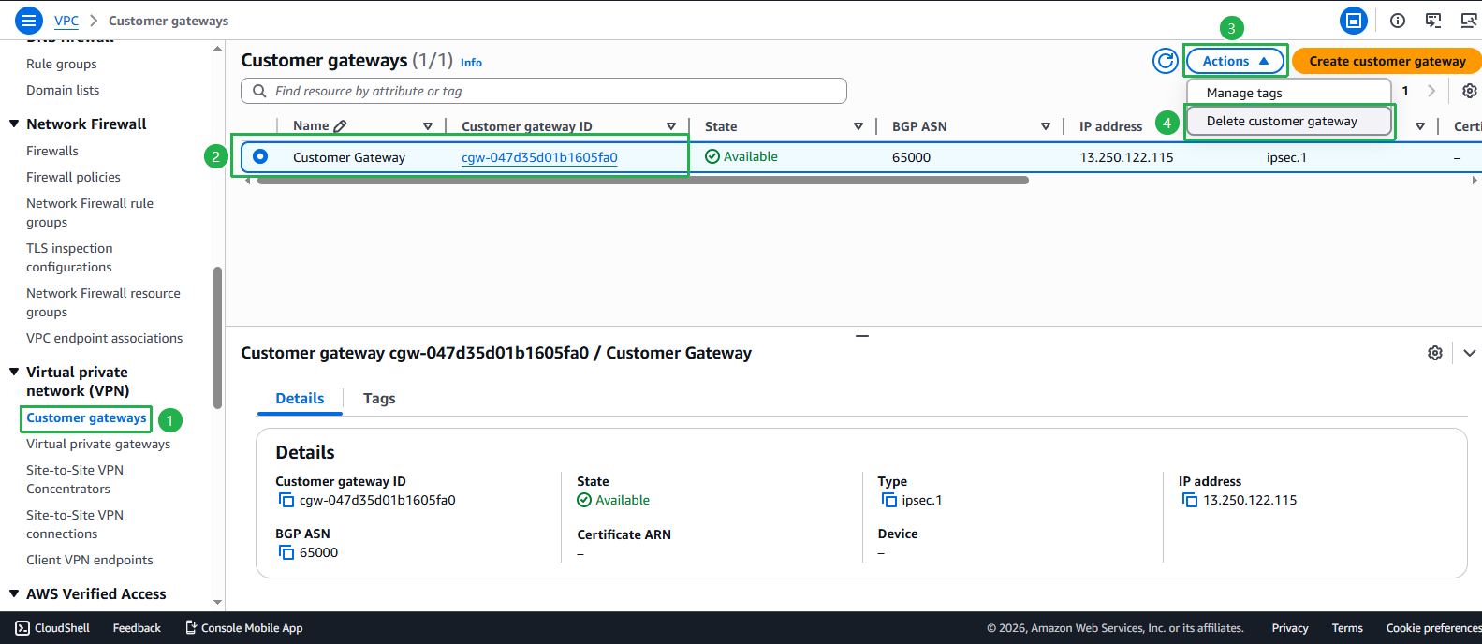
Task: Click the 65000 BGP ASN table cell
Action: coord(911,157)
